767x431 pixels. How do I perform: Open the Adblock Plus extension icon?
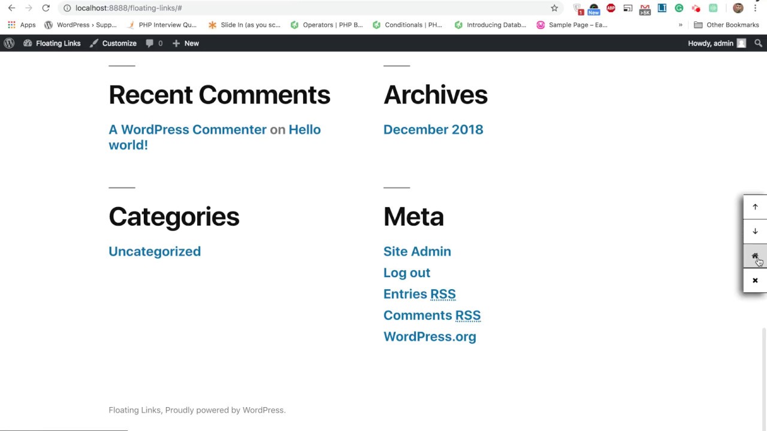click(611, 8)
